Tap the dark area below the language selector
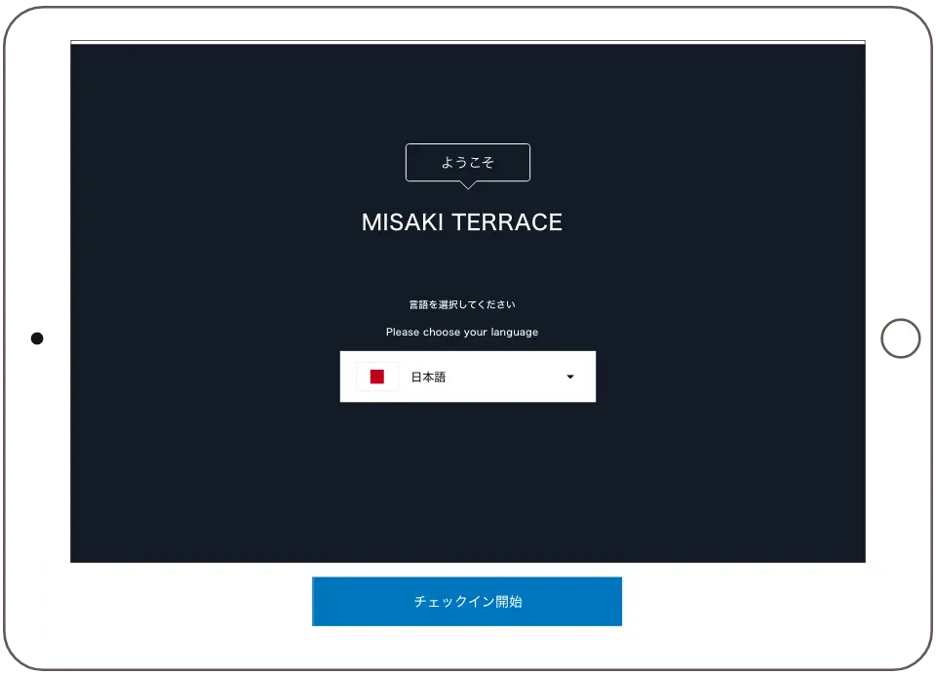Image resolution: width=936 pixels, height=675 pixels. point(468,478)
